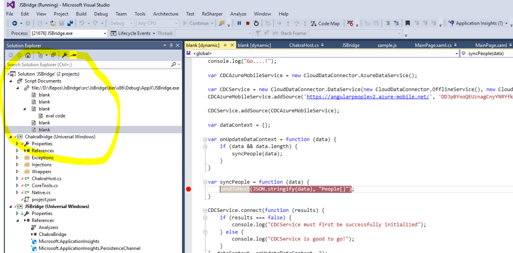Collapse the if (data && data.length) block
This screenshot has height=253, width=513.
pos(205,147)
